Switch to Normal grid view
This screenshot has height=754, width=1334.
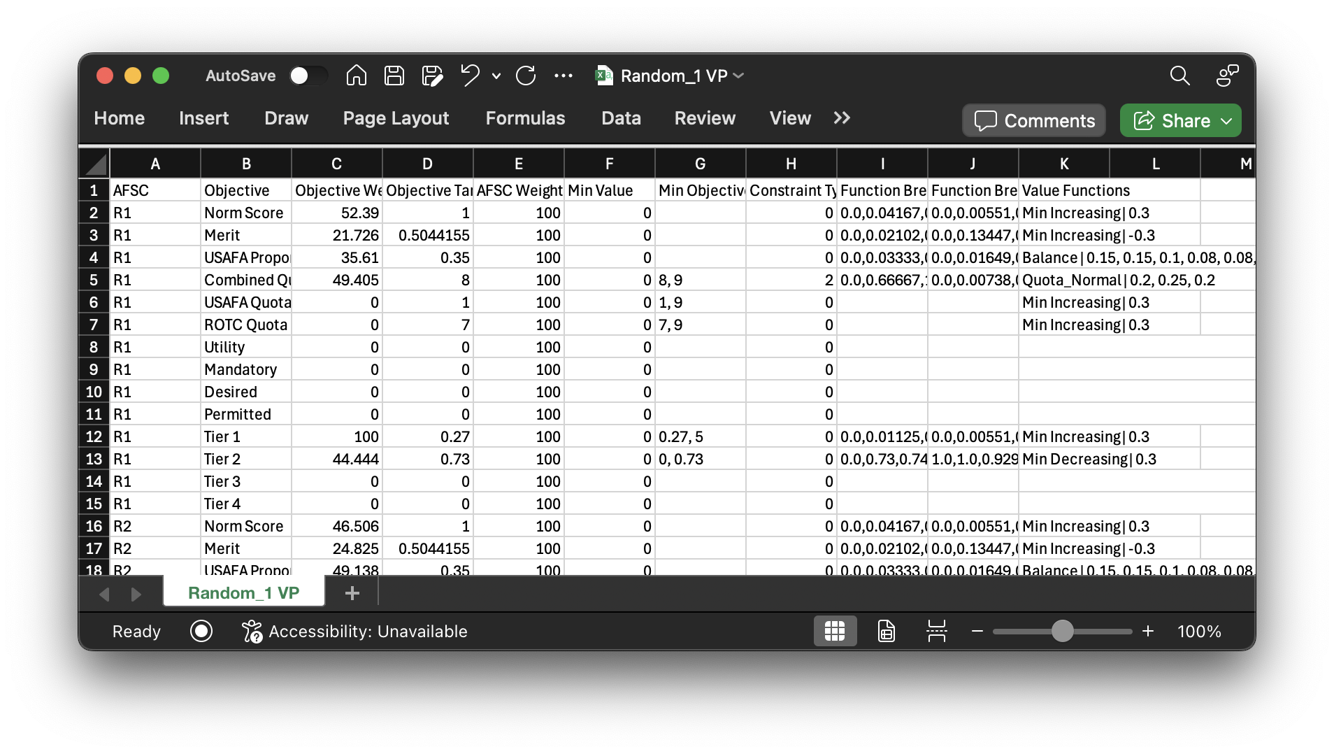pos(835,631)
